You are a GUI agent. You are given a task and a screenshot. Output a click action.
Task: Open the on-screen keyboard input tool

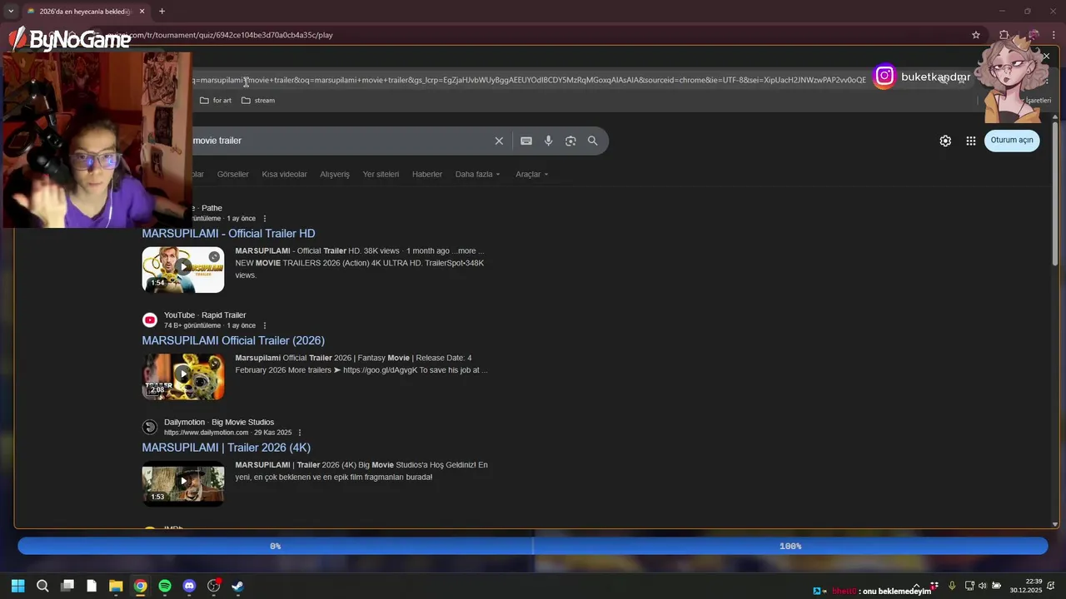526,141
